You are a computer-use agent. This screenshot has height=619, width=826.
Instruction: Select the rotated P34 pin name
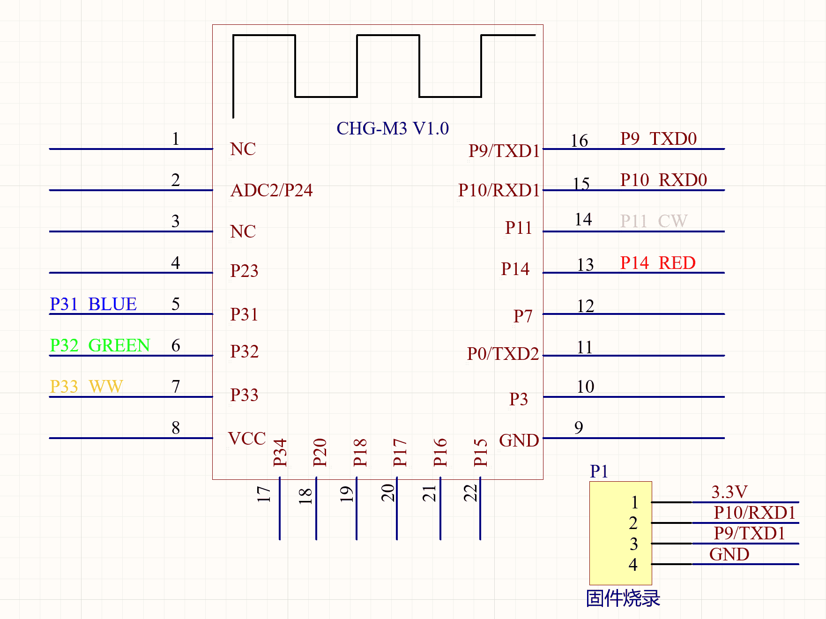pyautogui.click(x=280, y=453)
